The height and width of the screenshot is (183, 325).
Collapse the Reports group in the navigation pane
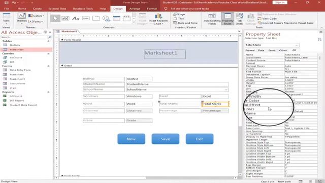(49, 92)
